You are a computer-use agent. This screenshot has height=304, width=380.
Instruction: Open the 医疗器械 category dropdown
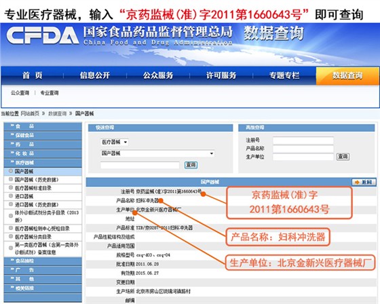click(115, 142)
